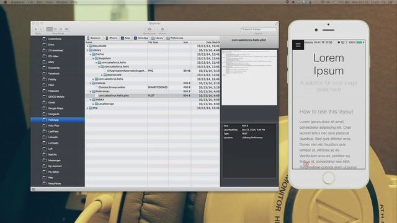
Task: Click the Search Folder input field
Action: pyautogui.click(x=259, y=29)
